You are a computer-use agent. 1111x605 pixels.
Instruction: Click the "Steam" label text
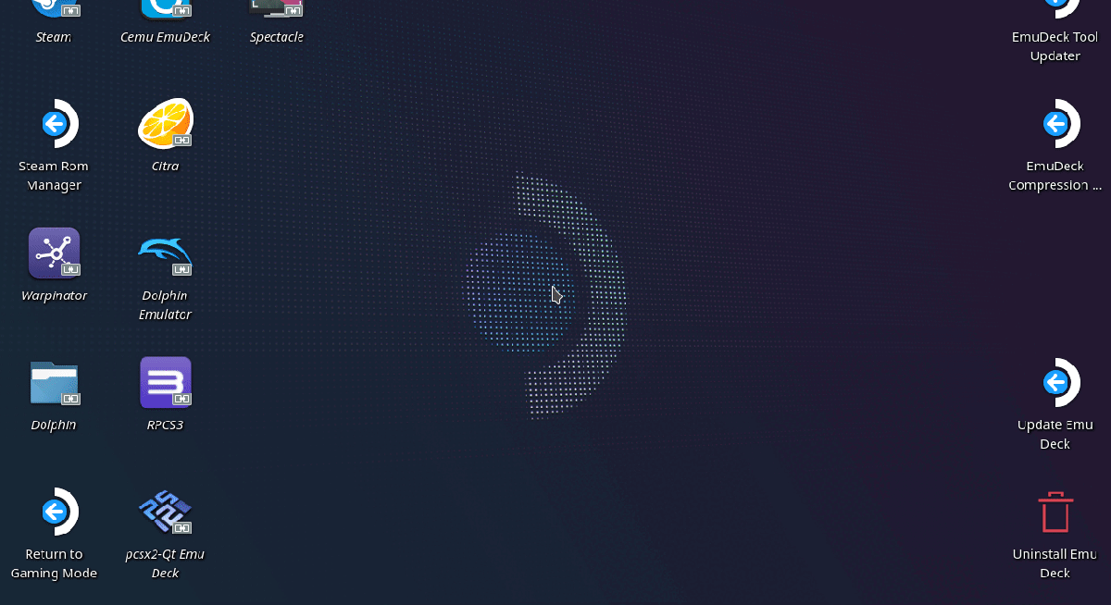(x=54, y=38)
